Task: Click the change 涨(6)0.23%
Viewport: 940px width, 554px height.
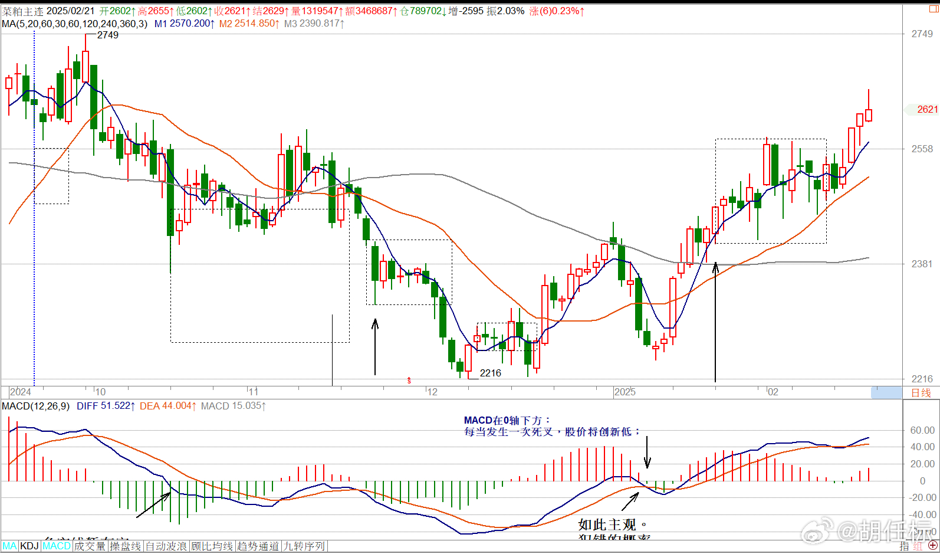Action: [557, 11]
